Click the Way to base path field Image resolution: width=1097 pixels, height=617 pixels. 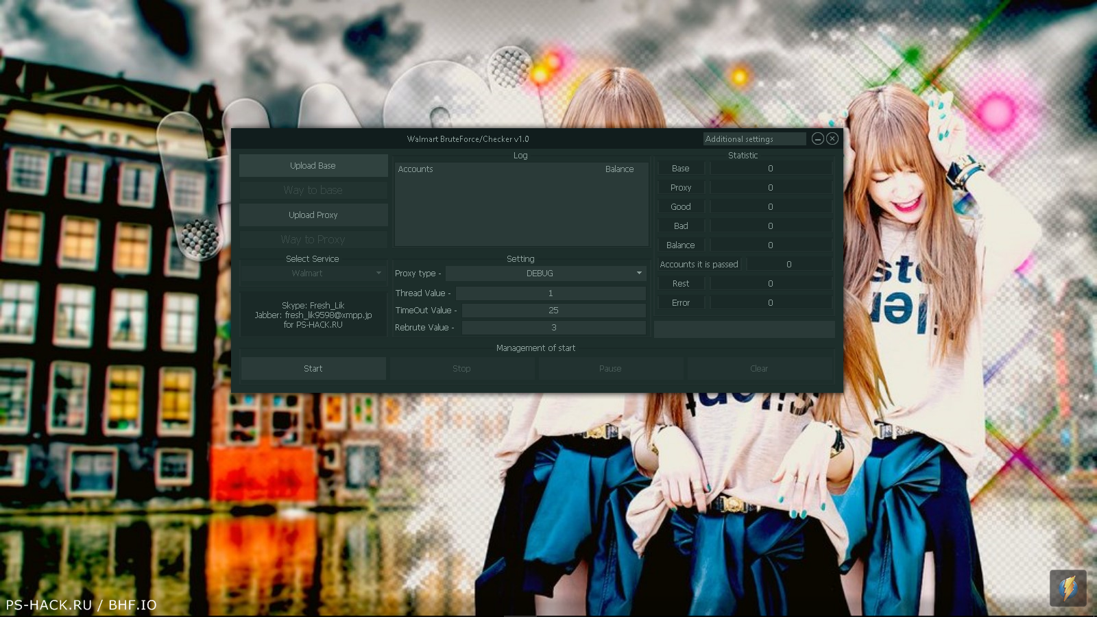pos(313,191)
